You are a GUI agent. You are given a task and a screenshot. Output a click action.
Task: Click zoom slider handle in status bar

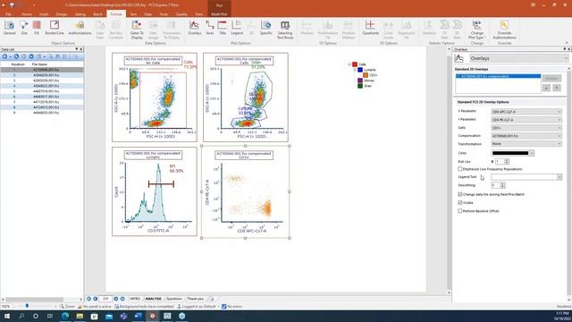[x=27, y=306]
